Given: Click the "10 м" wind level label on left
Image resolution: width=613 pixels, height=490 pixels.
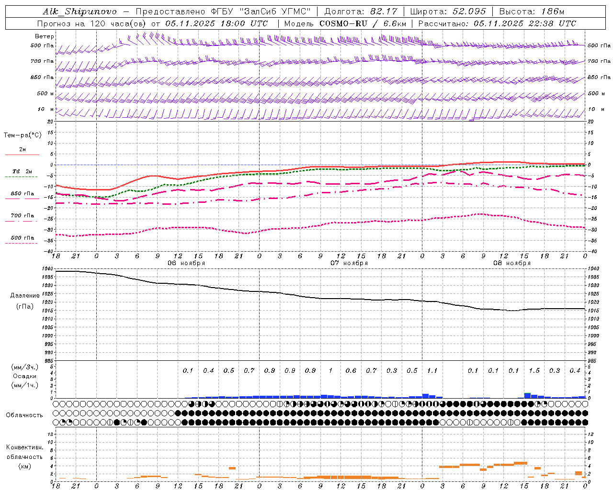Looking at the screenshot, I should [x=46, y=109].
